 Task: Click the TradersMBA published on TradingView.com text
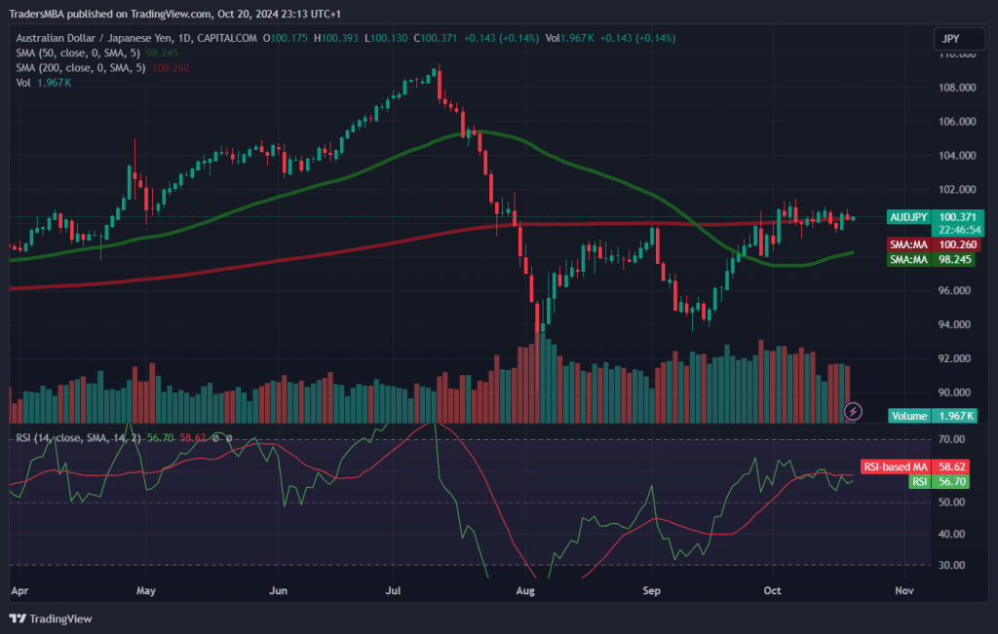[x=109, y=15]
